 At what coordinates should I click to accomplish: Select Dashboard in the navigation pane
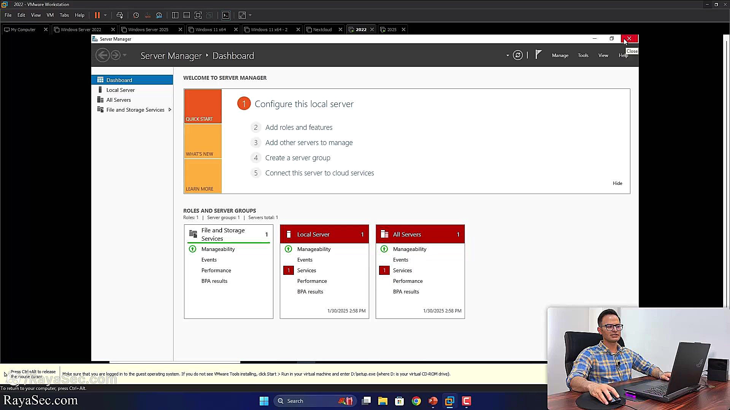point(132,80)
